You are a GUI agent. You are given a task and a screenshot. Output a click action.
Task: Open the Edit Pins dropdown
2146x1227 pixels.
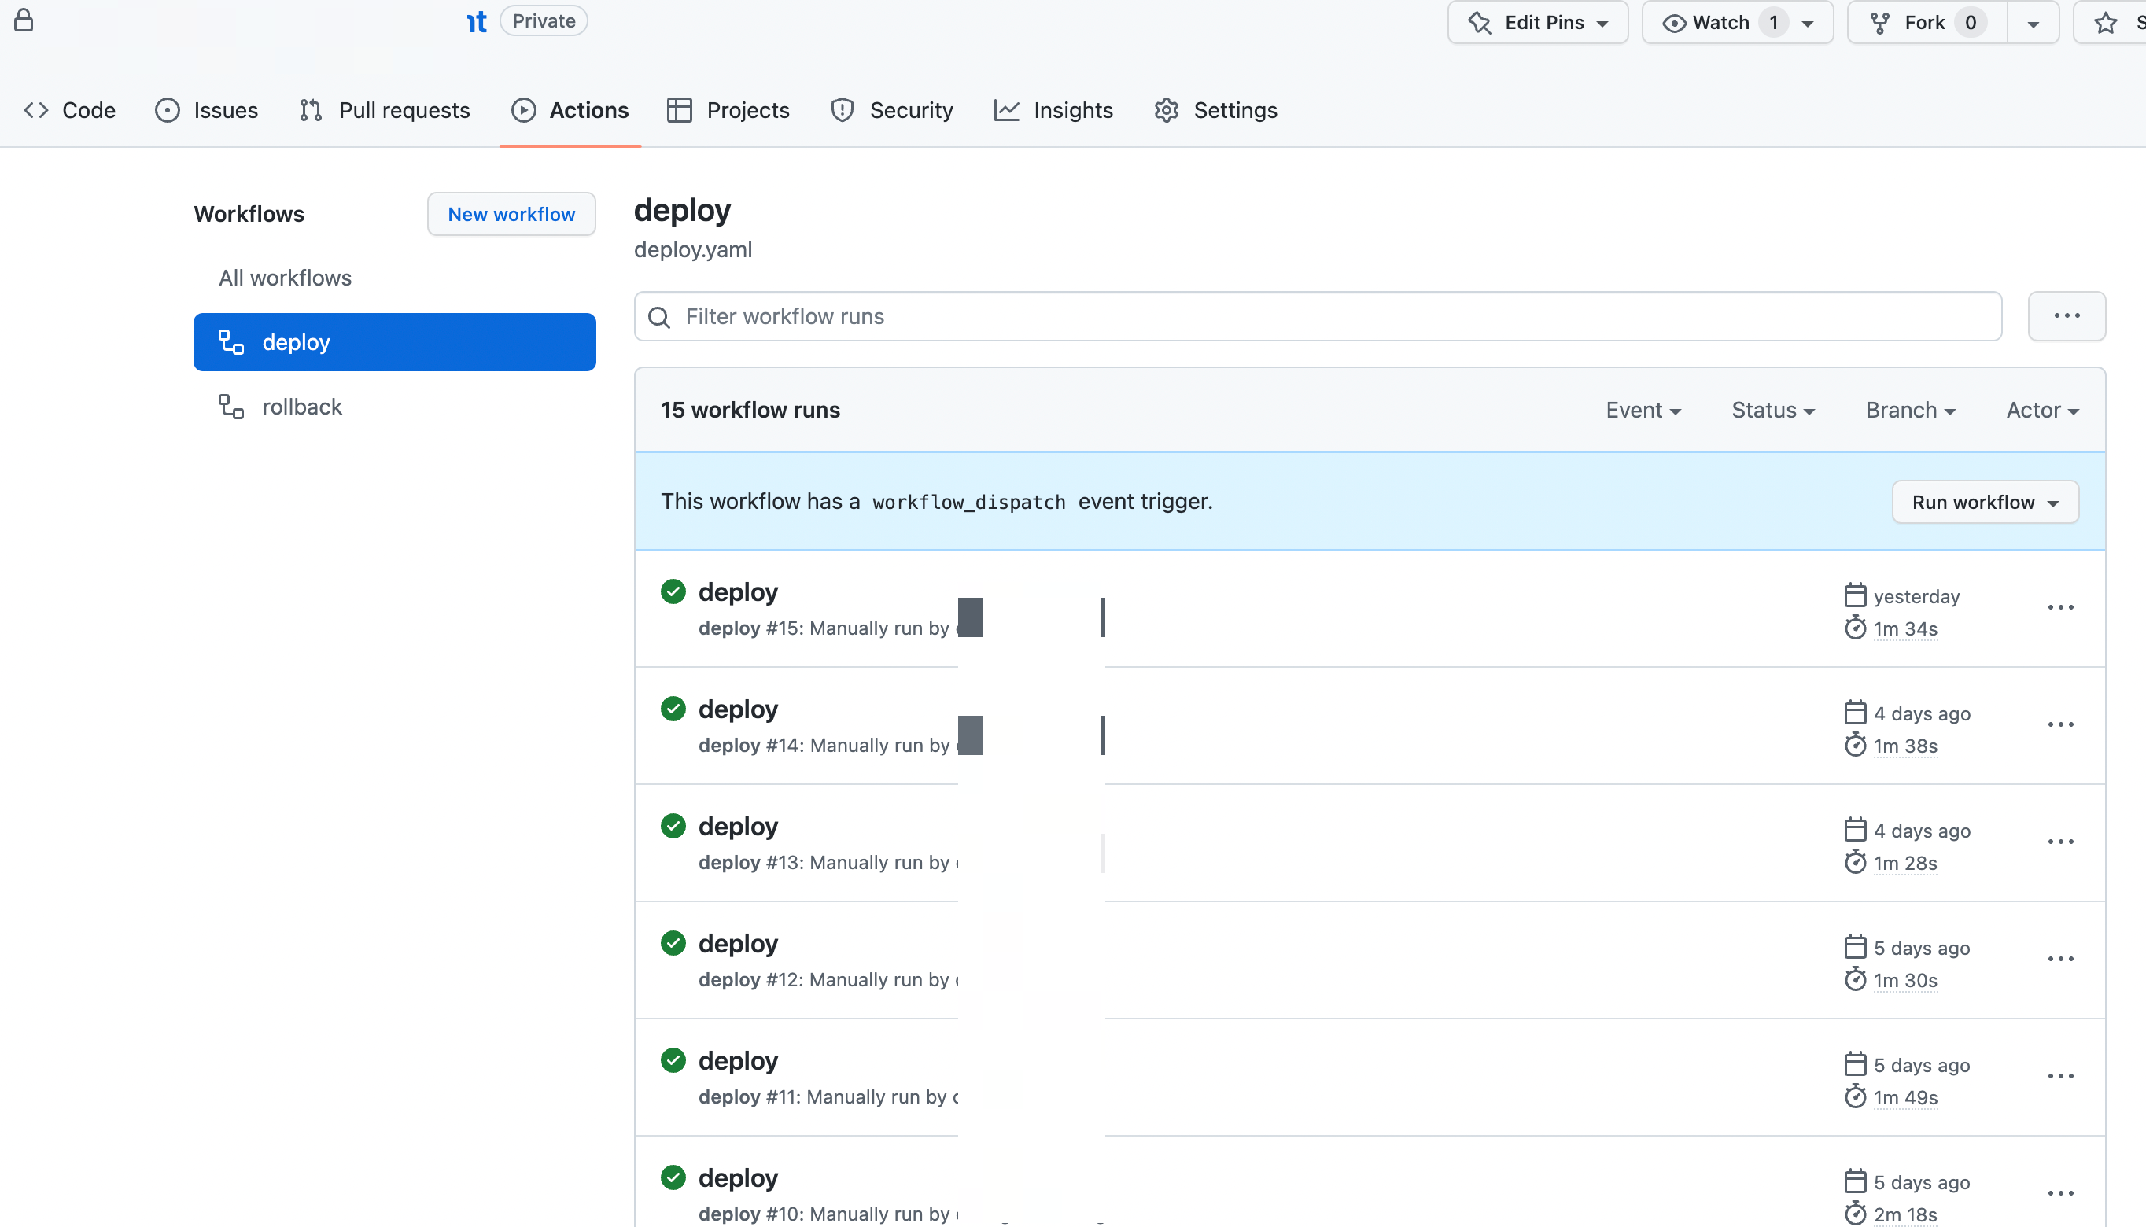point(1537,23)
